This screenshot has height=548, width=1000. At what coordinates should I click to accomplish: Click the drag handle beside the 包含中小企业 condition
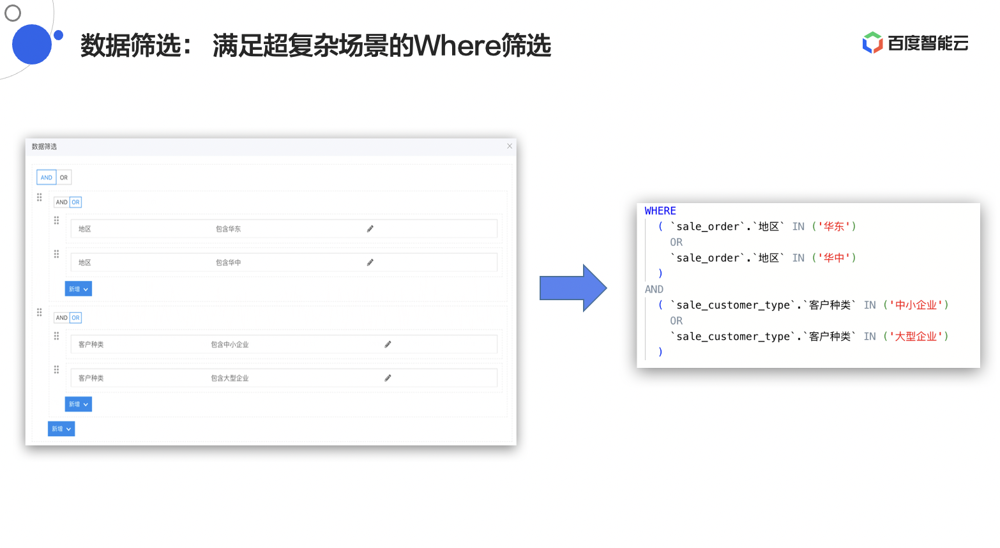pos(56,335)
